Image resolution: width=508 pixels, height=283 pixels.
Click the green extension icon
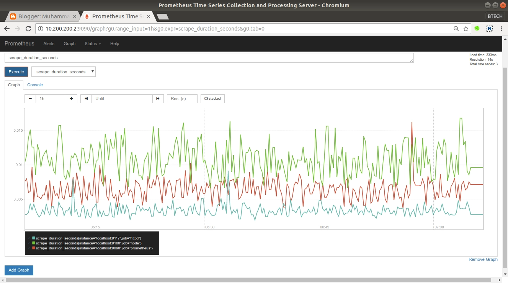(x=477, y=28)
